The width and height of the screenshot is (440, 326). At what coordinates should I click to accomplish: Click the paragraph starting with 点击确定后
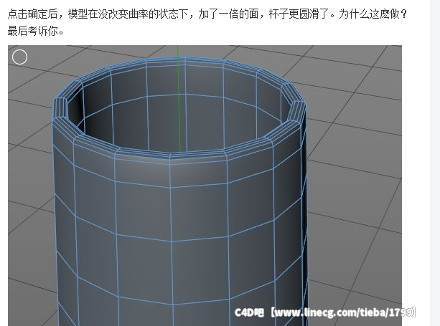coord(207,22)
